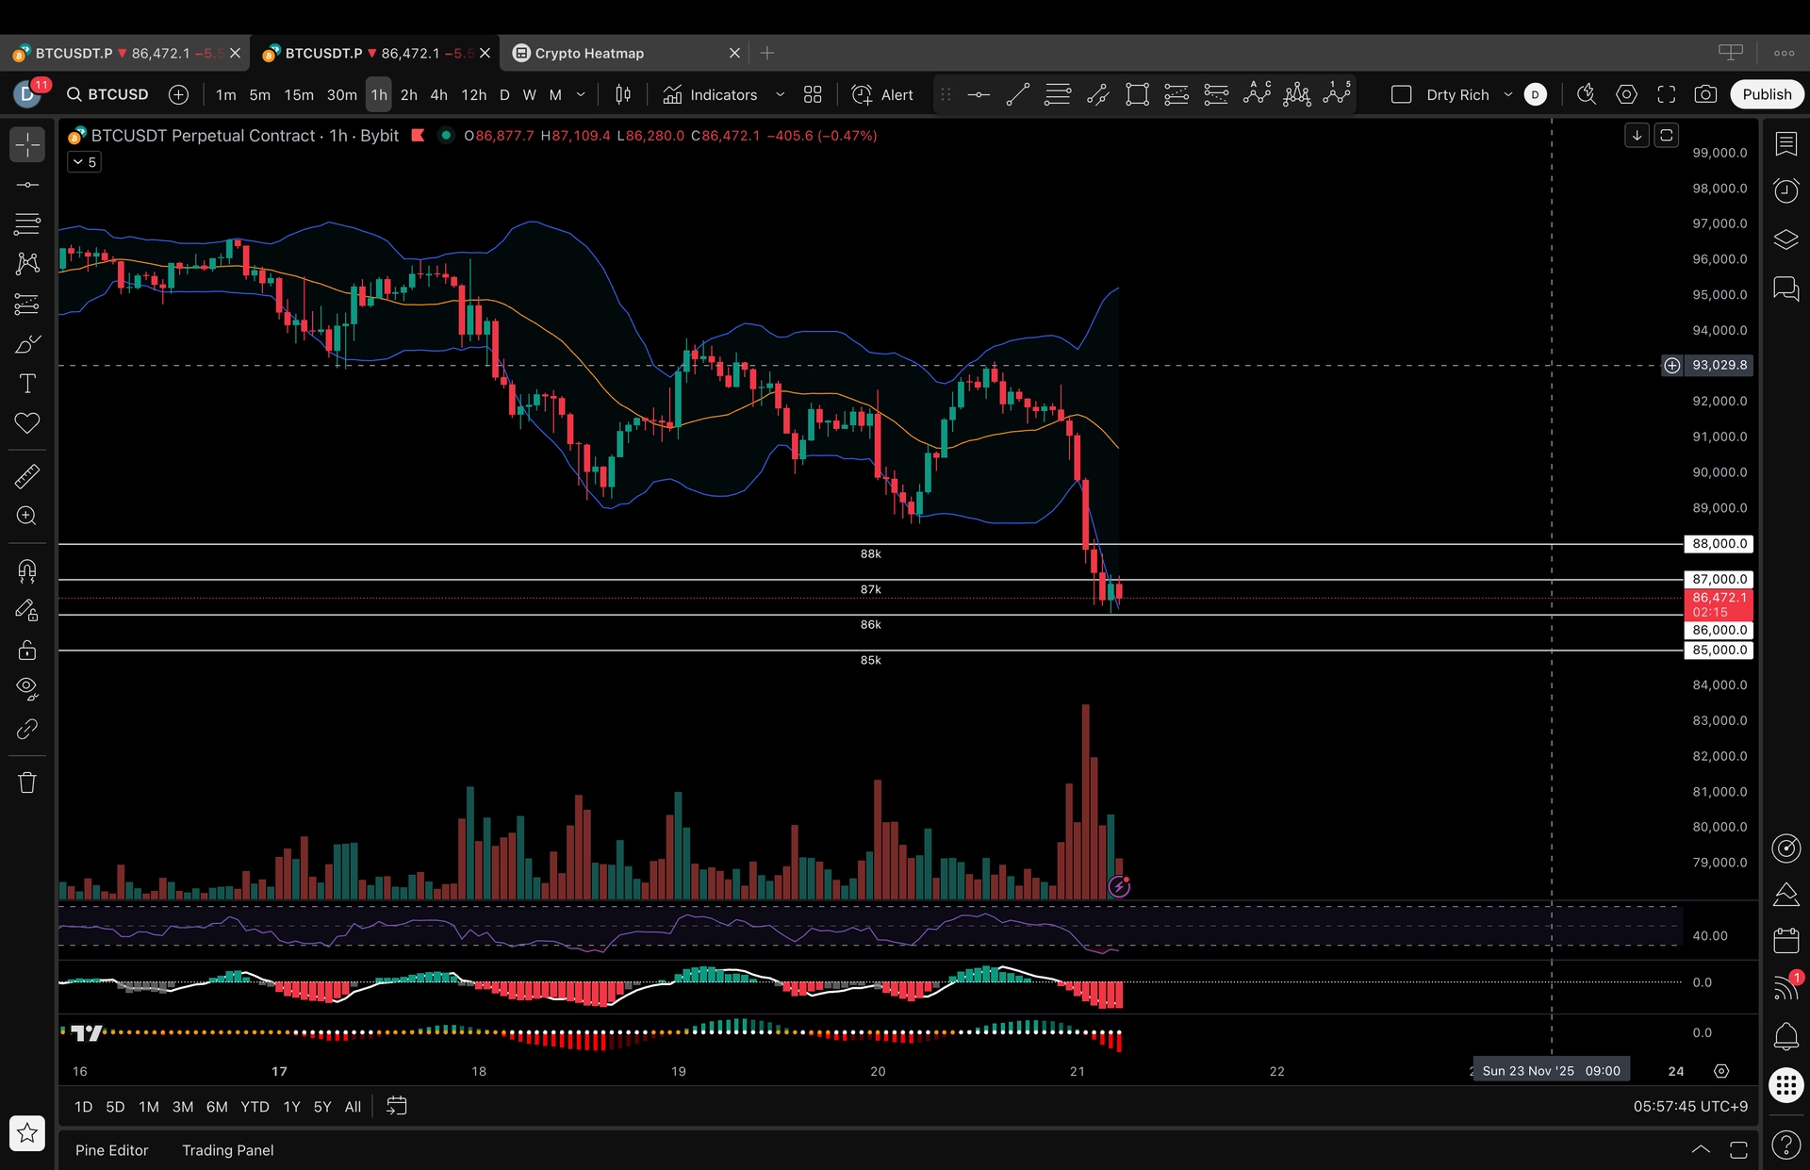Delete drawings with the trash icon
Image resolution: width=1810 pixels, height=1170 pixels.
(x=27, y=783)
